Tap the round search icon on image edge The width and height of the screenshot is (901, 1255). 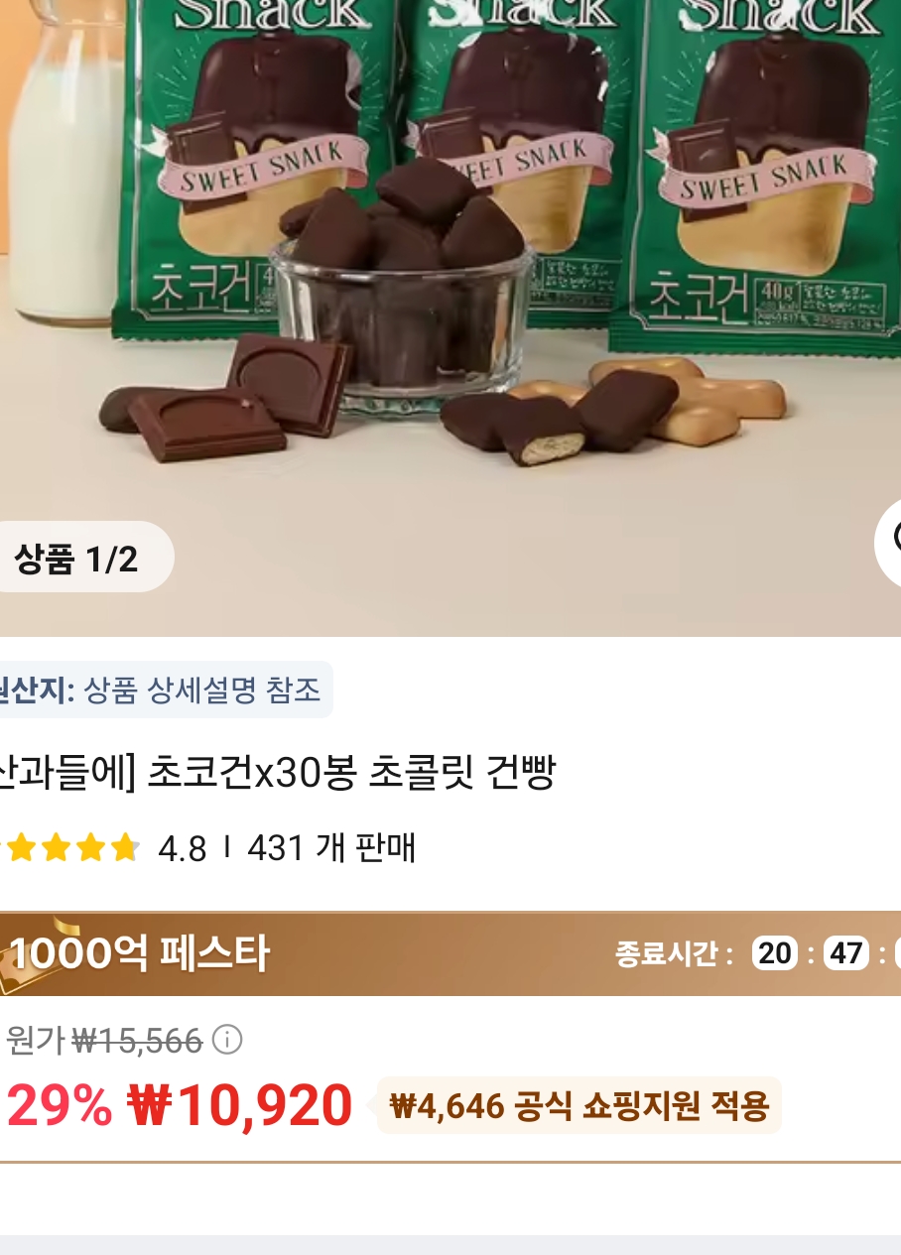click(x=888, y=542)
